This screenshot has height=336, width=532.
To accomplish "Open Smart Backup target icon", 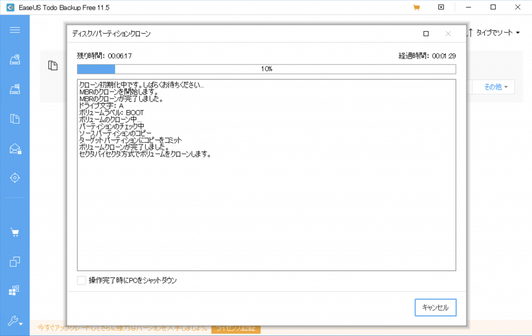I will (x=15, y=178).
